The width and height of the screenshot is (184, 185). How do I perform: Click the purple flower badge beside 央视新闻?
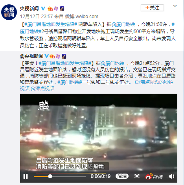pos(56,9)
